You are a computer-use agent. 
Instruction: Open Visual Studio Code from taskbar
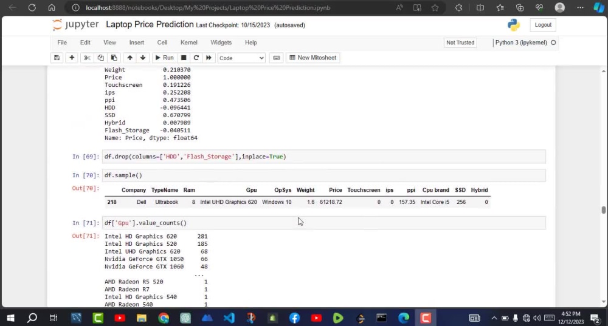pos(229,318)
